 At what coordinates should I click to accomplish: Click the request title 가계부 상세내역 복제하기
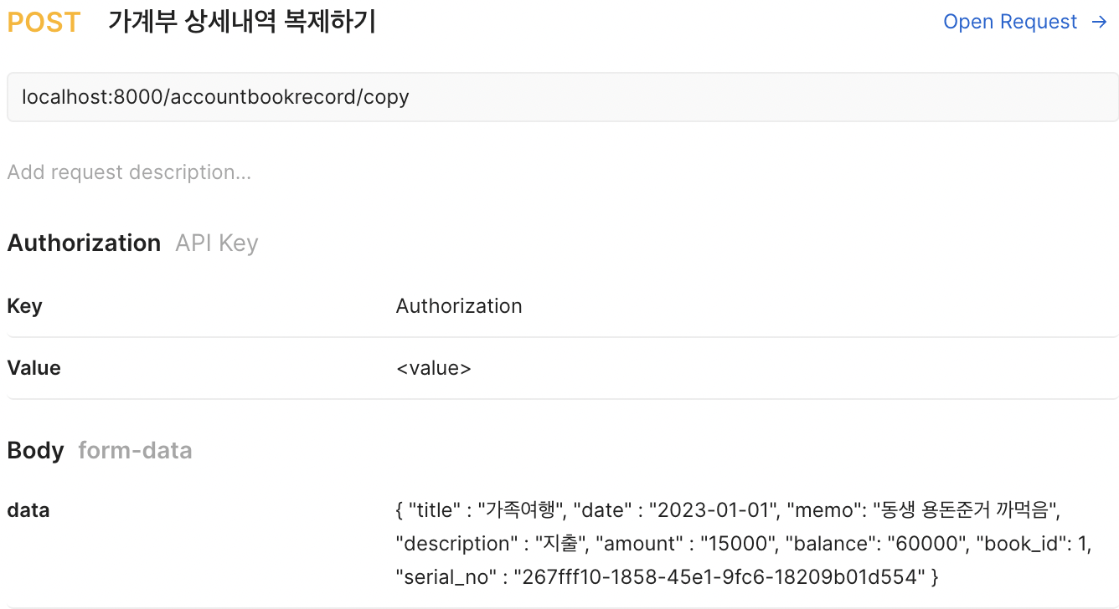pos(242,22)
